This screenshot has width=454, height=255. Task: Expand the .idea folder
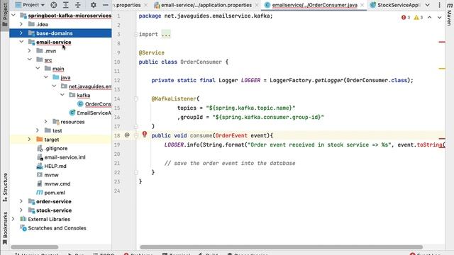pos(21,24)
